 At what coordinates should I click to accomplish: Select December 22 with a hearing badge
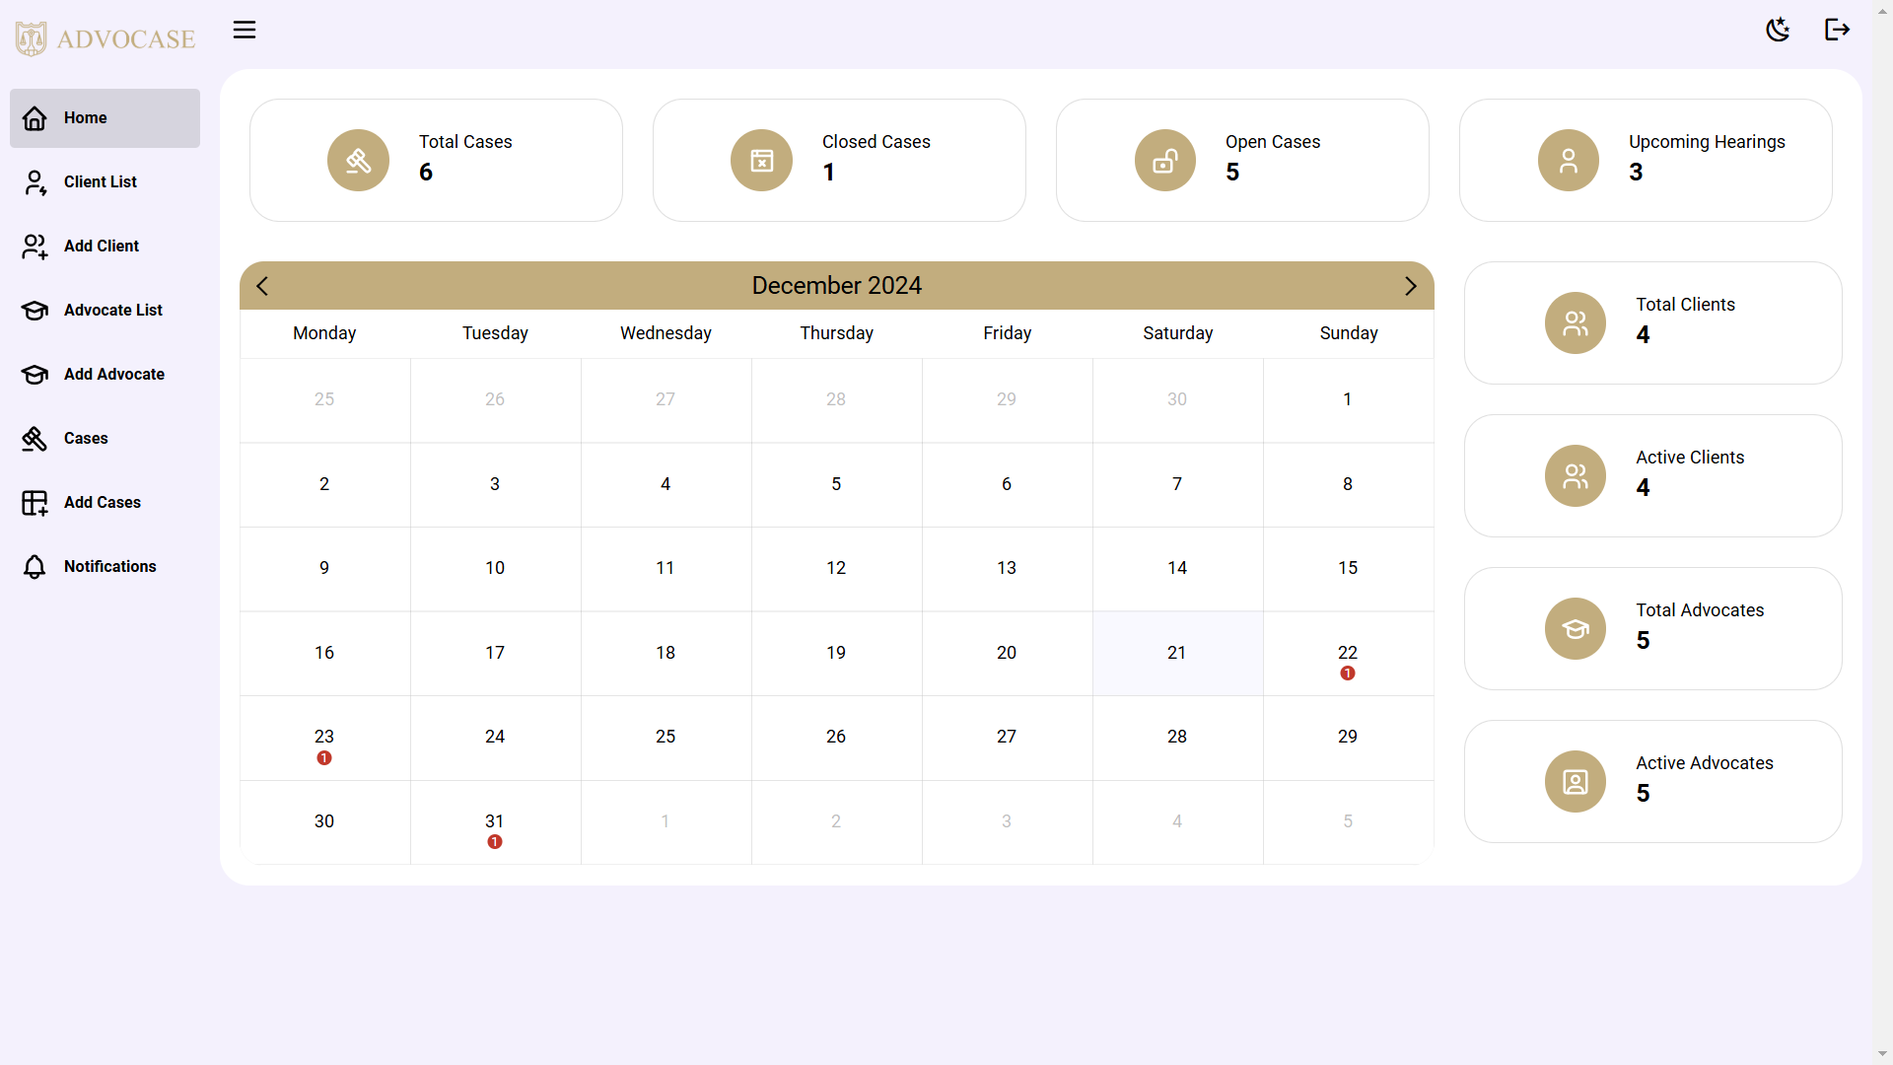(1347, 653)
